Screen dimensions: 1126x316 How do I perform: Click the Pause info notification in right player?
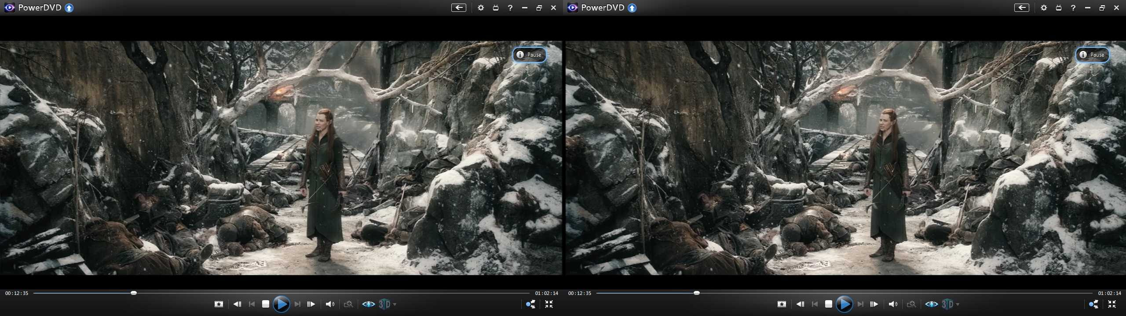click(x=1093, y=54)
